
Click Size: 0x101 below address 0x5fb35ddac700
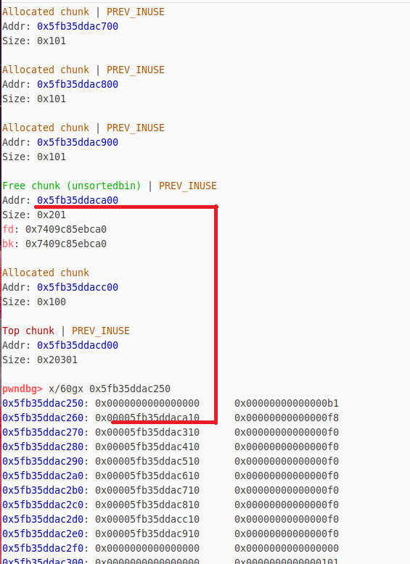coord(34,41)
